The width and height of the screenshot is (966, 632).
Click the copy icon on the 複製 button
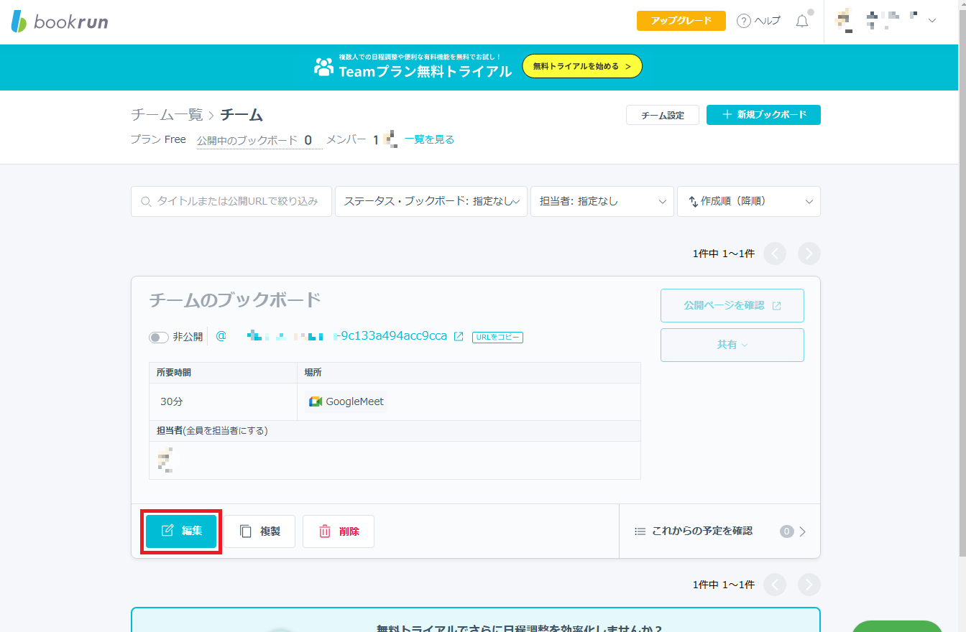245,531
